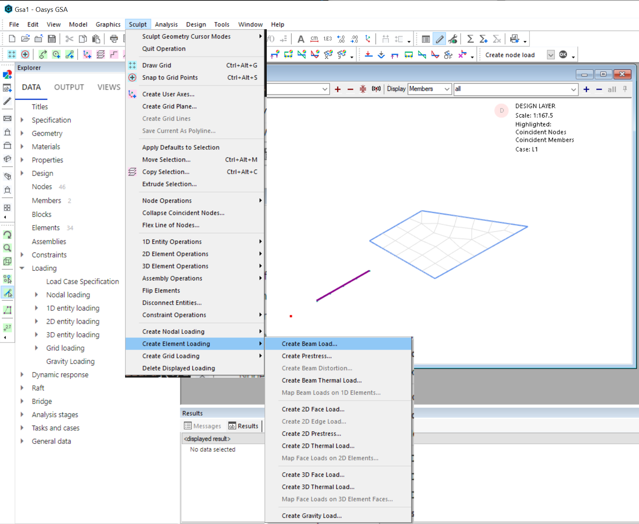Switch to the OUTPUT explorer tab
The height and width of the screenshot is (524, 639).
(x=69, y=87)
